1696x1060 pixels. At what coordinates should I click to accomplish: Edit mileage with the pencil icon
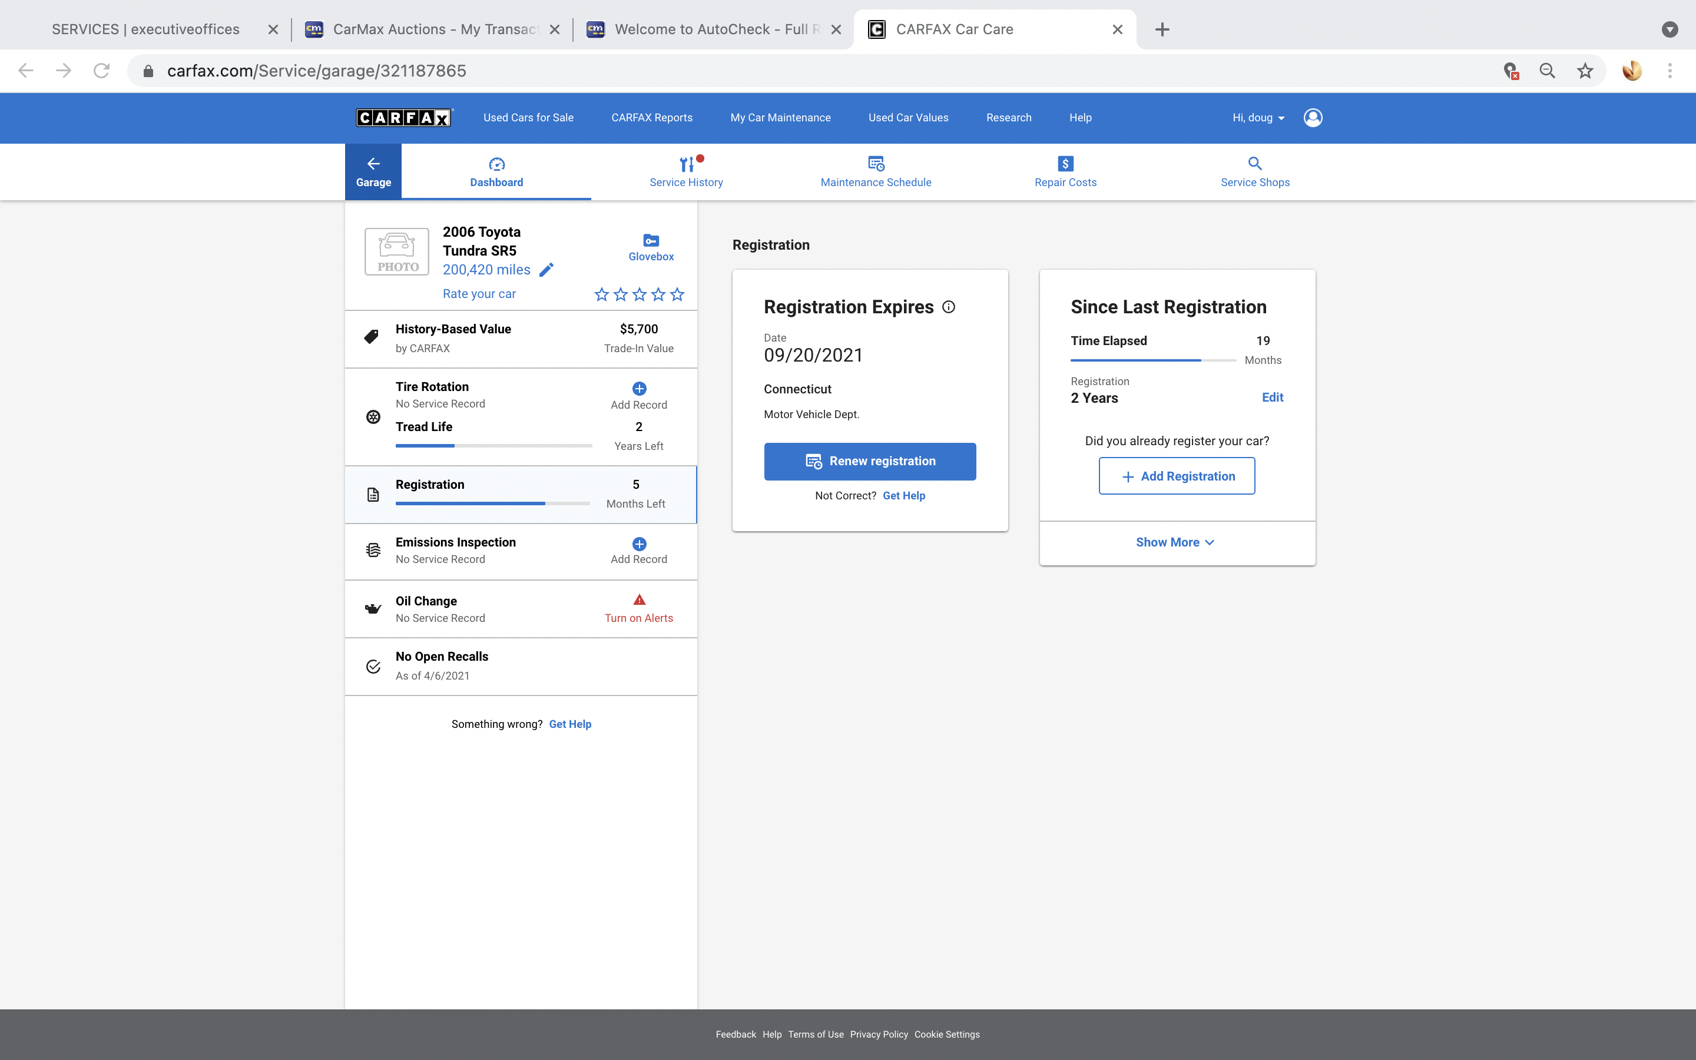(546, 270)
